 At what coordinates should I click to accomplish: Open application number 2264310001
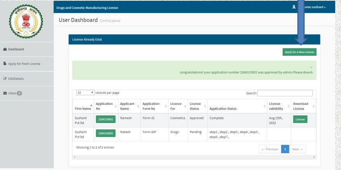106,120
